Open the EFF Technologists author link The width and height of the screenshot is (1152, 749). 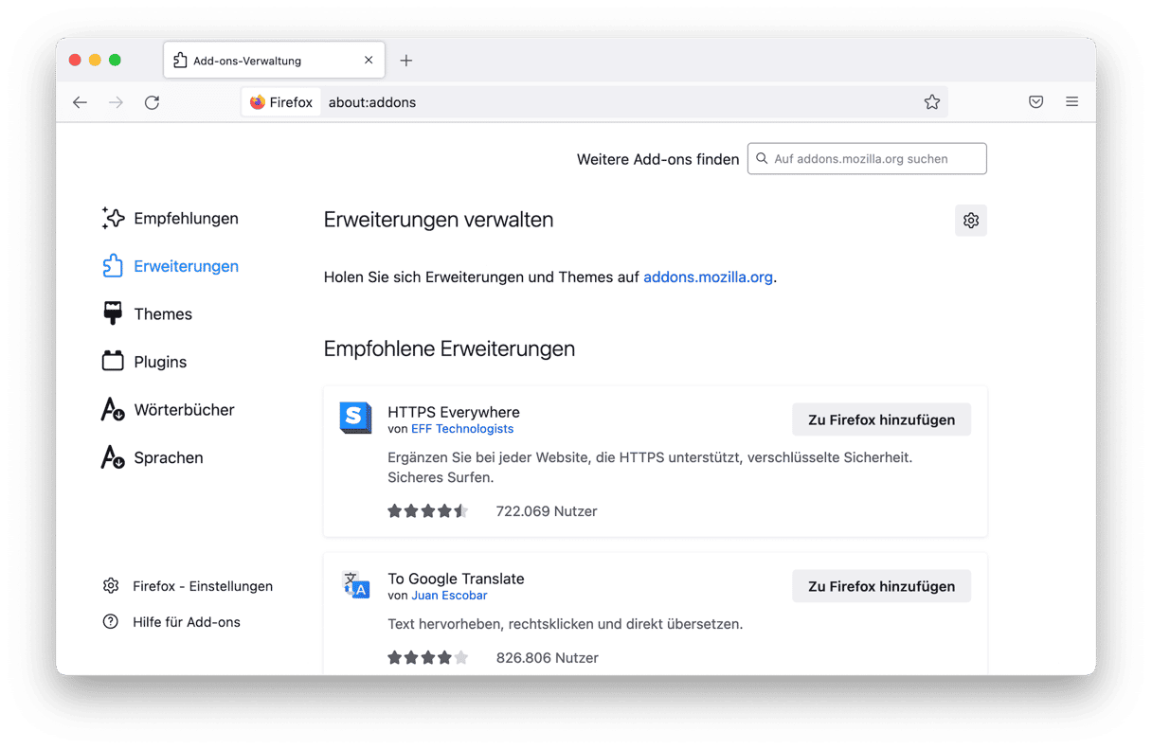click(462, 429)
